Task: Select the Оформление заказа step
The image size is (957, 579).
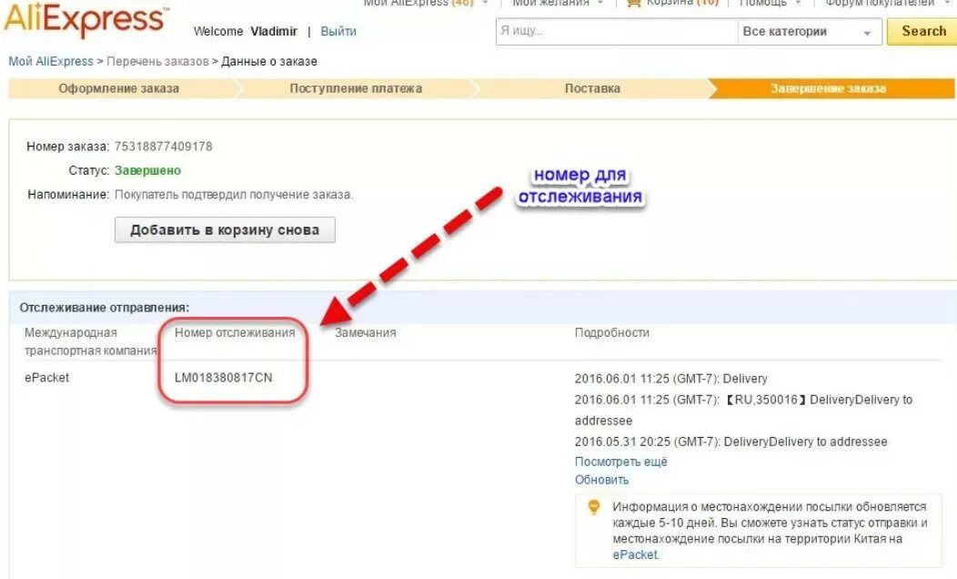Action: pos(119,88)
